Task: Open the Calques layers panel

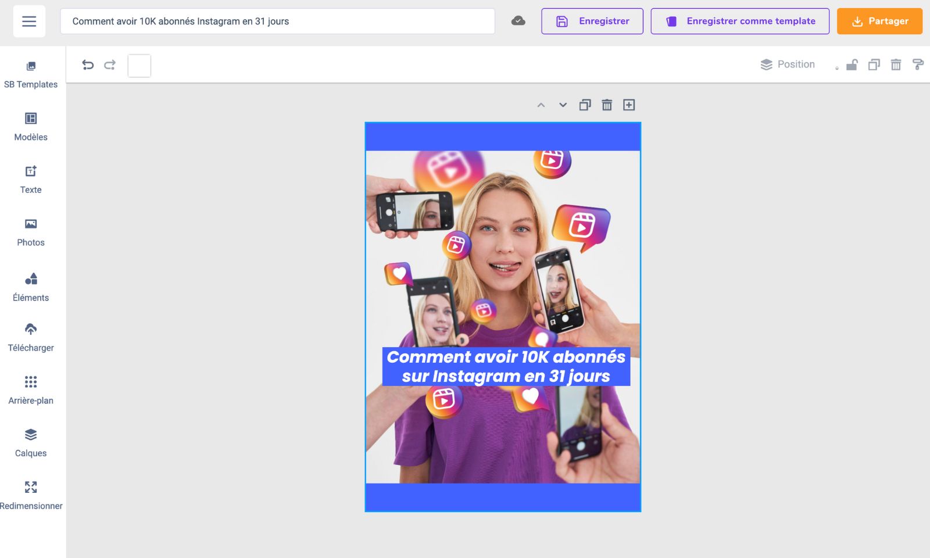Action: (x=31, y=443)
